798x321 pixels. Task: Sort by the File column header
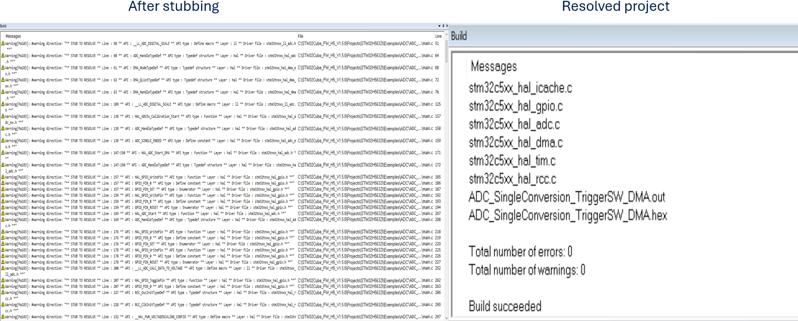300,36
